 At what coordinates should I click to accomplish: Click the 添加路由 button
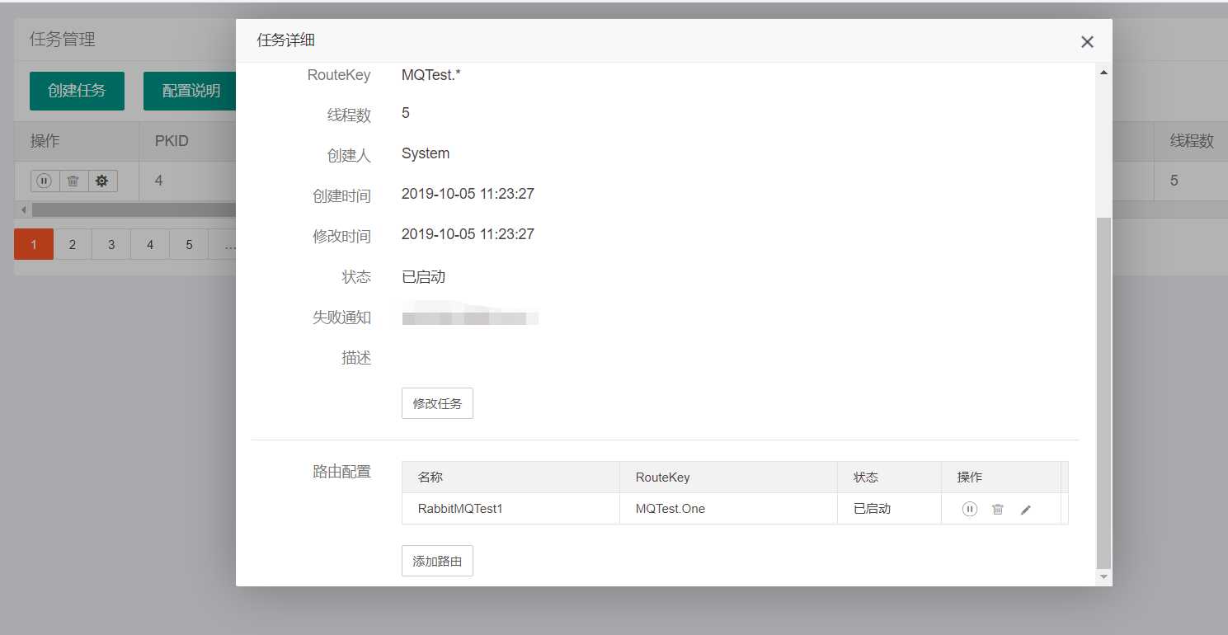click(x=437, y=561)
